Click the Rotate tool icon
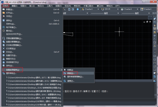The width and height of the screenshot is (158, 107). [155, 39]
